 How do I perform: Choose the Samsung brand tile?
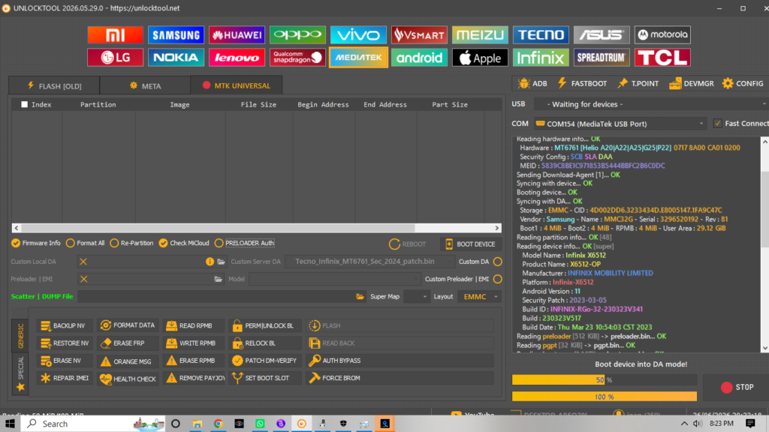[x=176, y=34]
